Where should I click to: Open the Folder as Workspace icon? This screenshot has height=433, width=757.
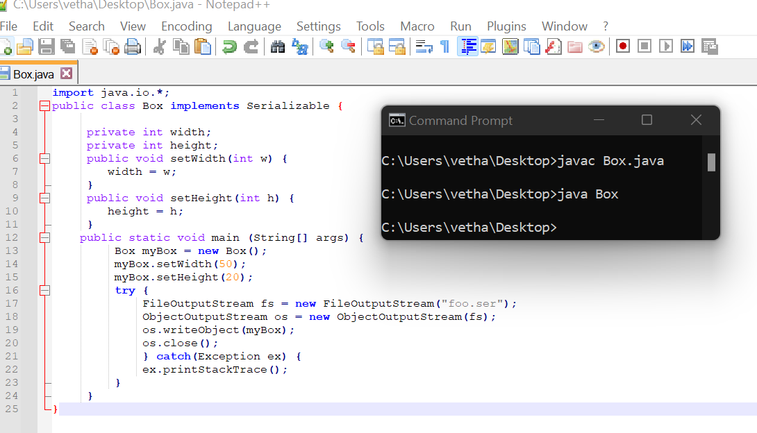coord(575,46)
